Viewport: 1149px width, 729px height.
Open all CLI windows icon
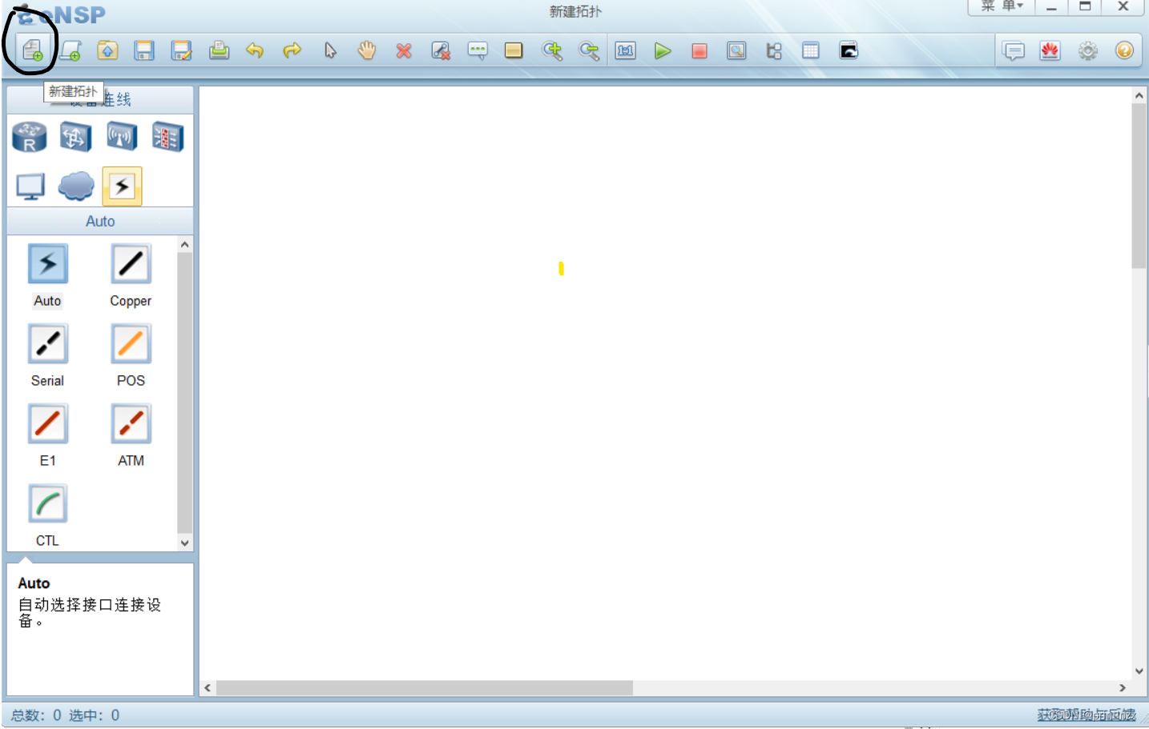pyautogui.click(x=849, y=51)
